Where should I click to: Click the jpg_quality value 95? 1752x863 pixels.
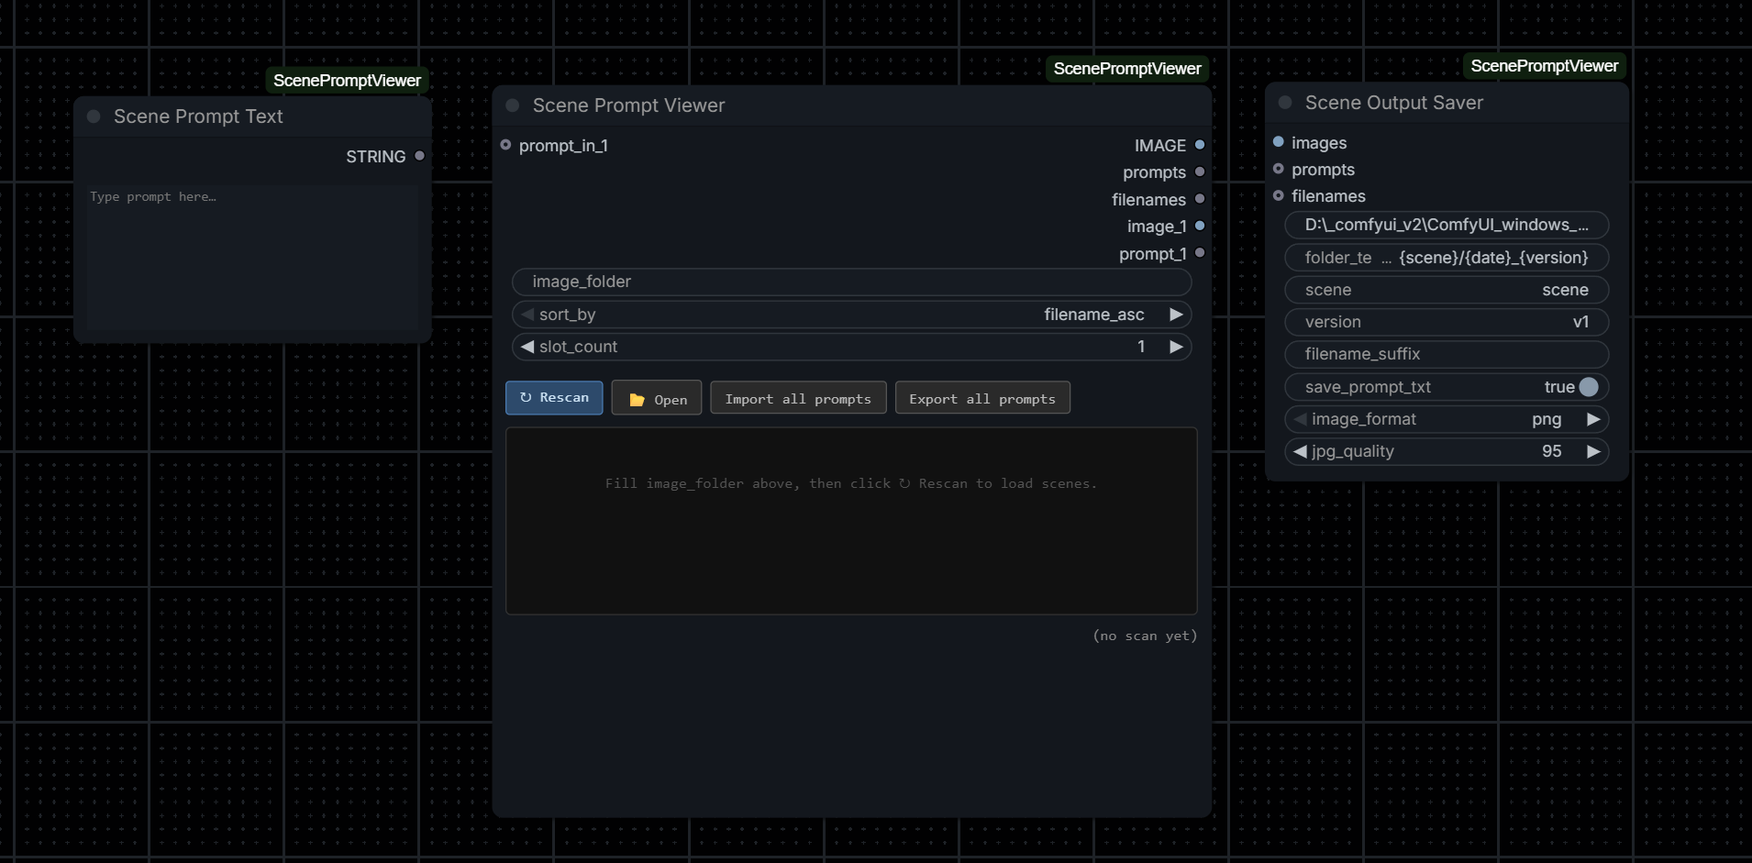point(1552,451)
